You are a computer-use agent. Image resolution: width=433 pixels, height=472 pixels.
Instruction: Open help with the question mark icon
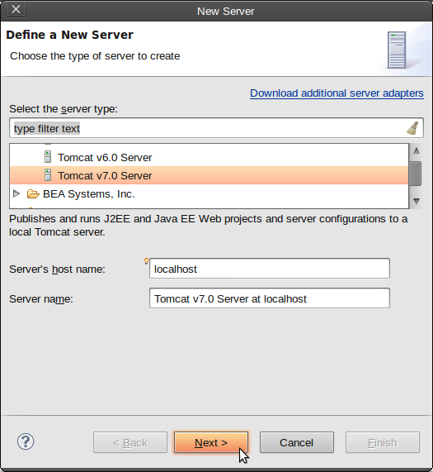point(26,441)
